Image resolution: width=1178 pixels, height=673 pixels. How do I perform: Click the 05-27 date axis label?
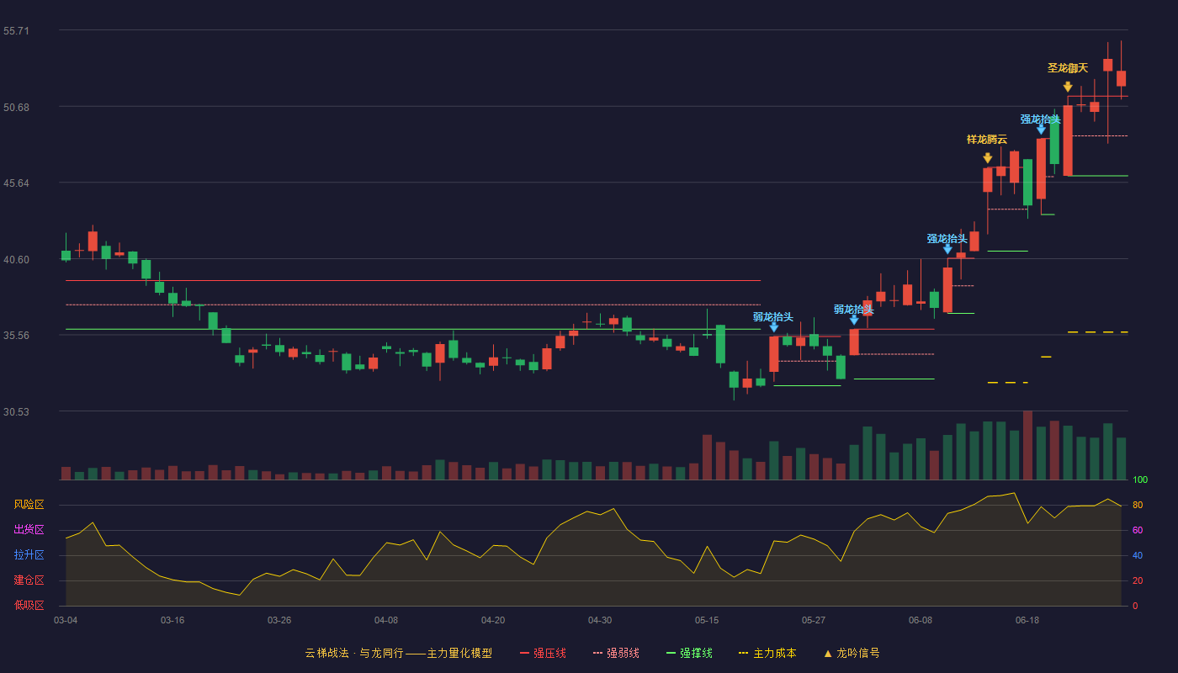[x=814, y=620]
